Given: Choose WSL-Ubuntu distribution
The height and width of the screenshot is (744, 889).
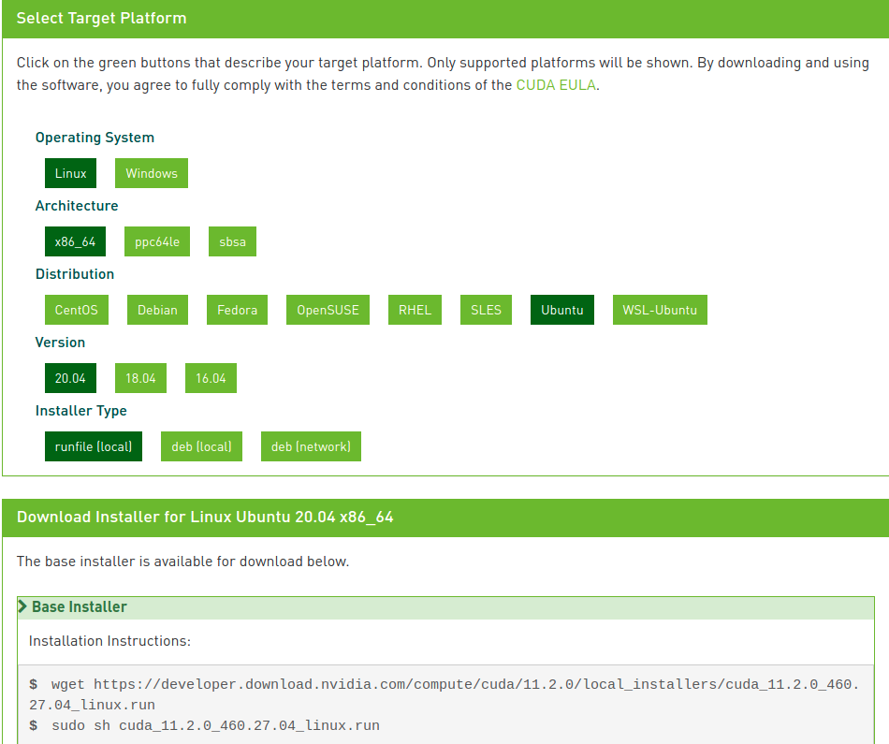Looking at the screenshot, I should [660, 310].
